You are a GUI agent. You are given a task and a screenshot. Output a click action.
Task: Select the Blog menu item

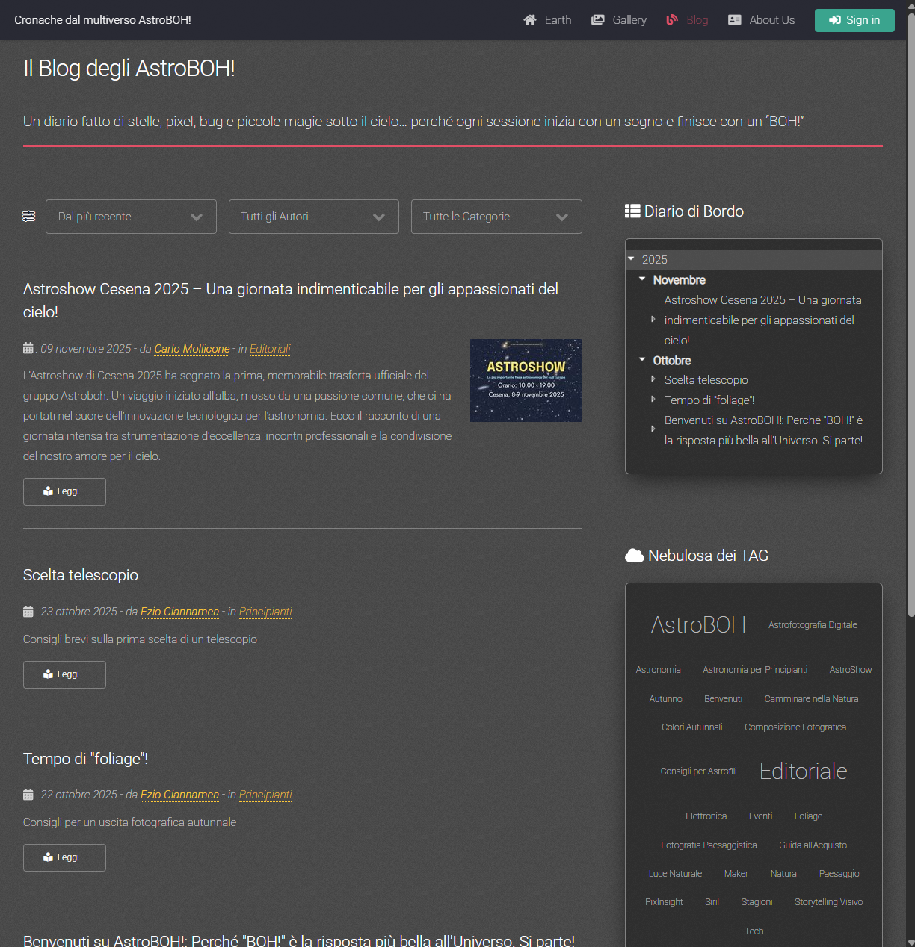coord(696,20)
